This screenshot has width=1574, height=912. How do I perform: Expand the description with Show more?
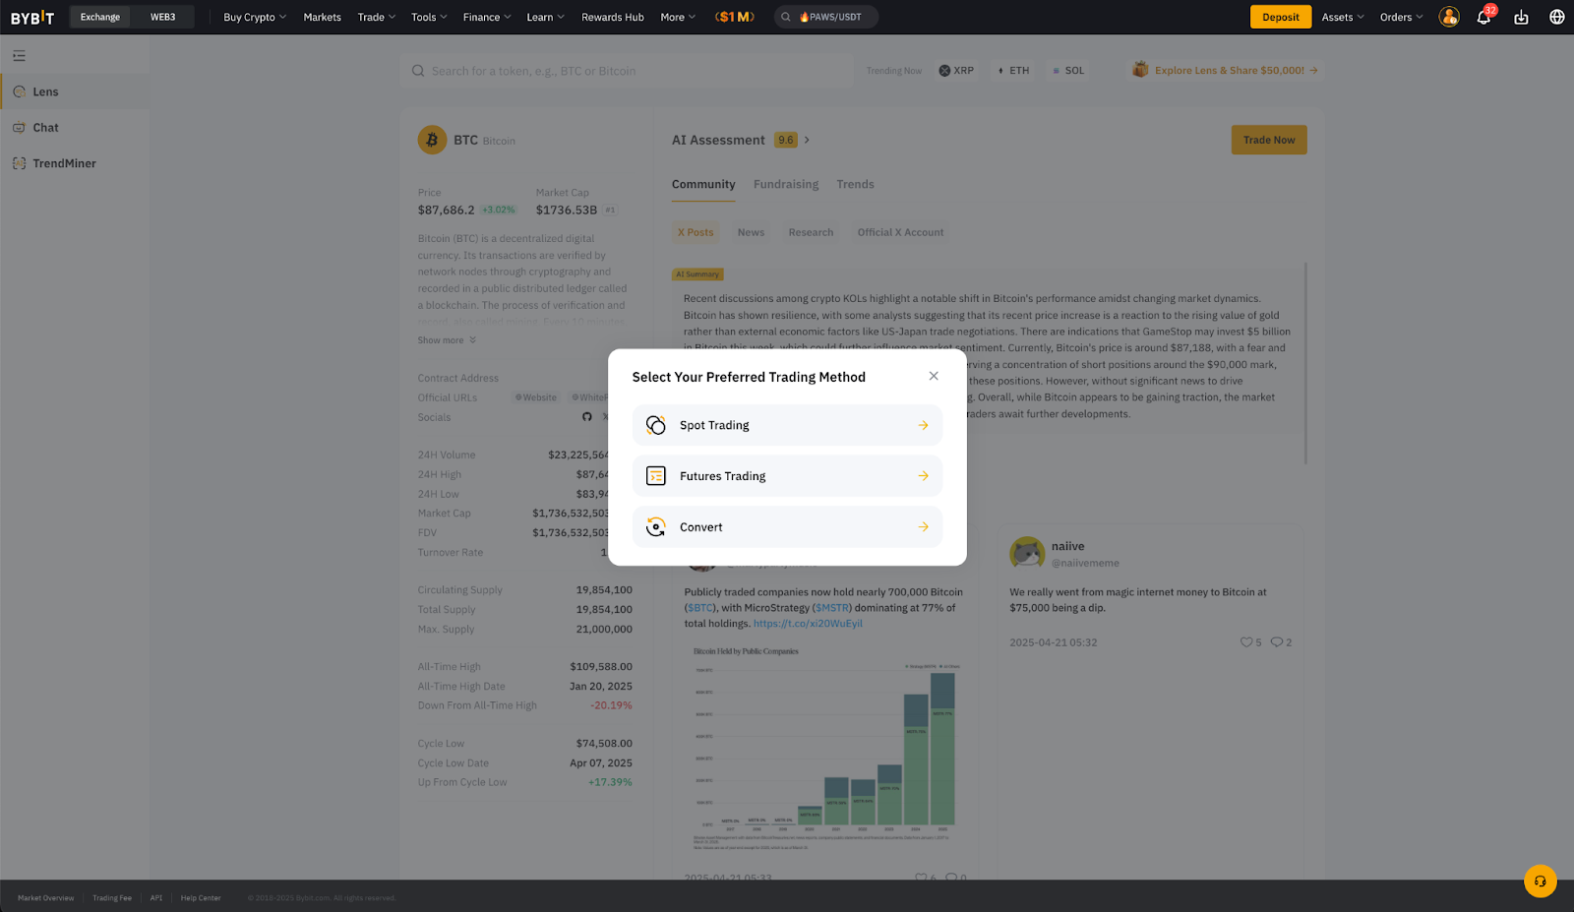click(x=447, y=340)
